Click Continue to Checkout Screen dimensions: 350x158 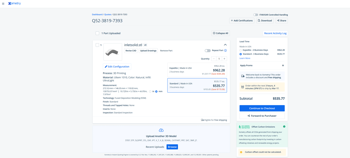[x=262, y=108]
